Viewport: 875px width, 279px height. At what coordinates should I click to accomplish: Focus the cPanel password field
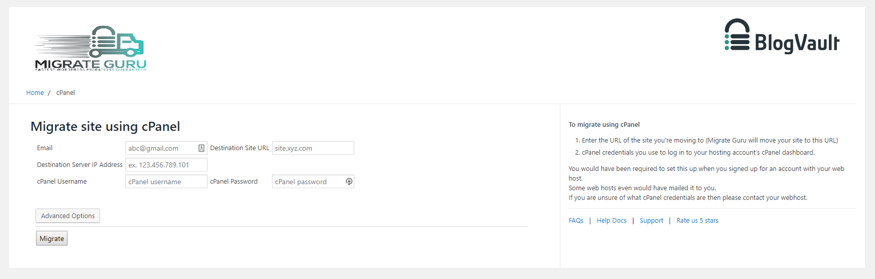pos(313,182)
